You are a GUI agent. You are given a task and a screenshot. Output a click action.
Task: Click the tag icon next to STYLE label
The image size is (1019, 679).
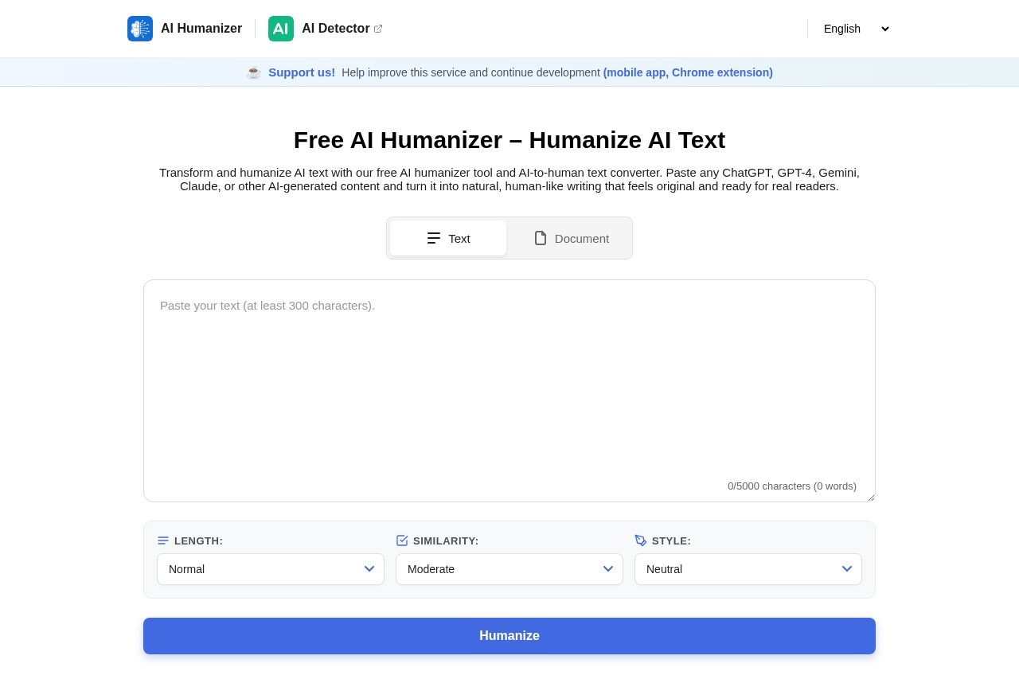tap(641, 540)
